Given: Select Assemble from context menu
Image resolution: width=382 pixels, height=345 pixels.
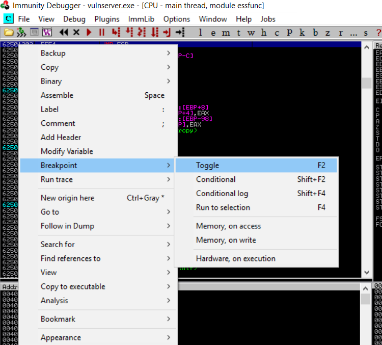Looking at the screenshot, I should pyautogui.click(x=97, y=95).
